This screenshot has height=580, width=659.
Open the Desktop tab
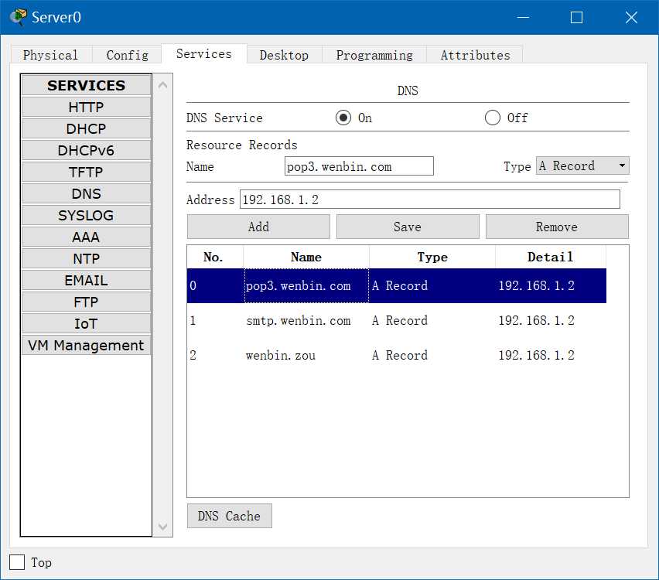pos(284,55)
